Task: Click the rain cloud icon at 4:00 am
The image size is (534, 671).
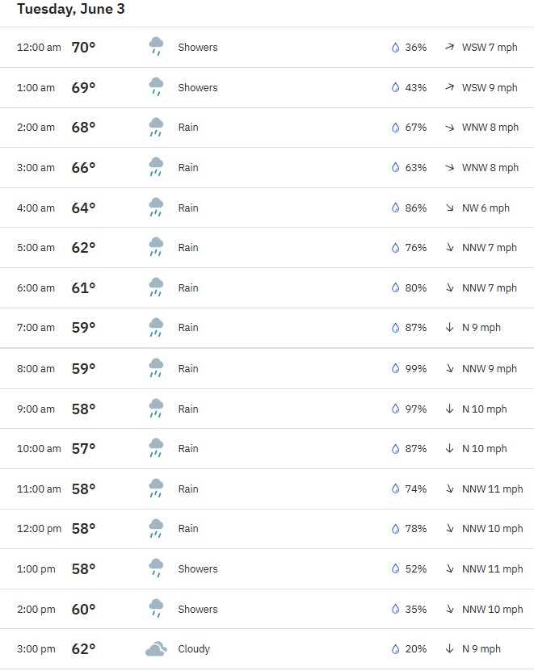Action: point(156,208)
